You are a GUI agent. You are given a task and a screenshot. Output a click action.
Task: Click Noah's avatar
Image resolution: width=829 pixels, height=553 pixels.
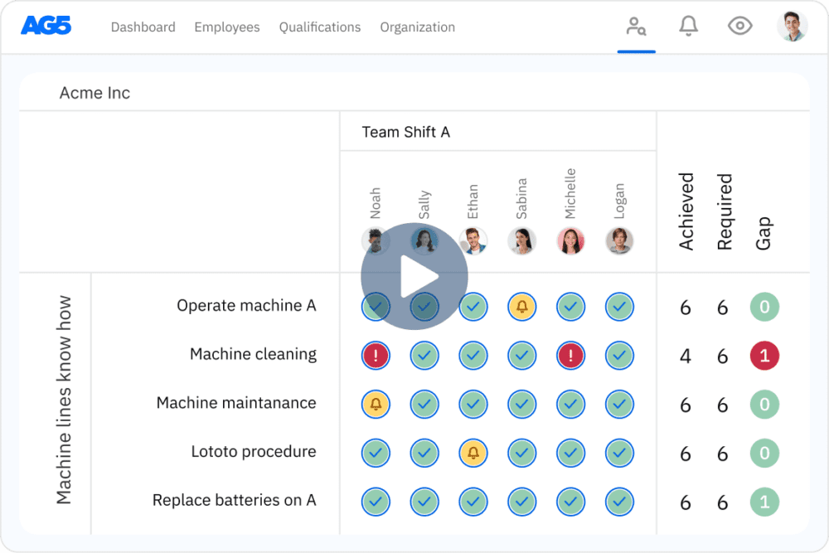(376, 241)
